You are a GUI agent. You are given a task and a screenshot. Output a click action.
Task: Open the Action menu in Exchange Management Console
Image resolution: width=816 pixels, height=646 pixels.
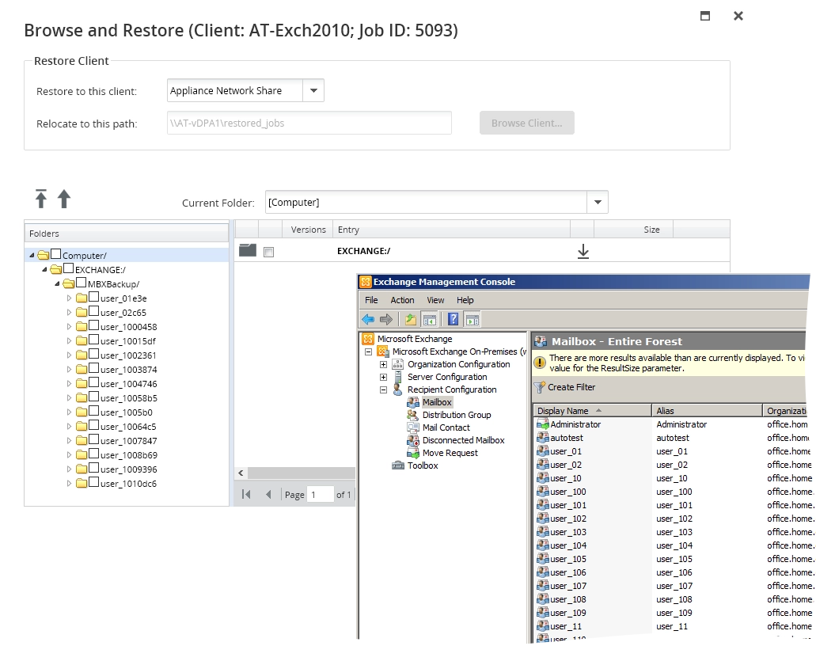[402, 300]
